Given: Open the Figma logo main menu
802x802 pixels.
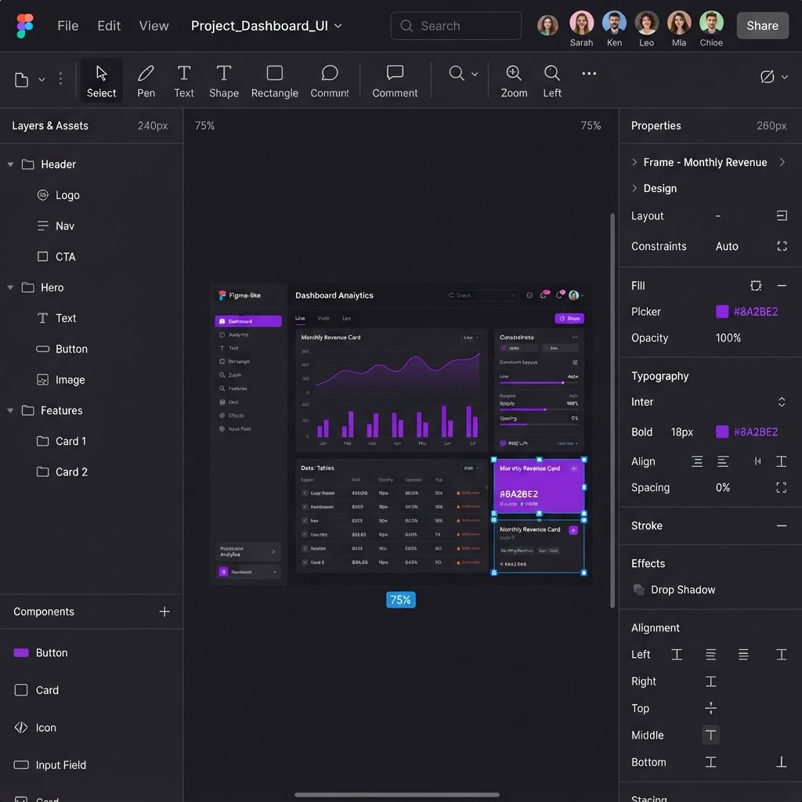Looking at the screenshot, I should pyautogui.click(x=24, y=26).
